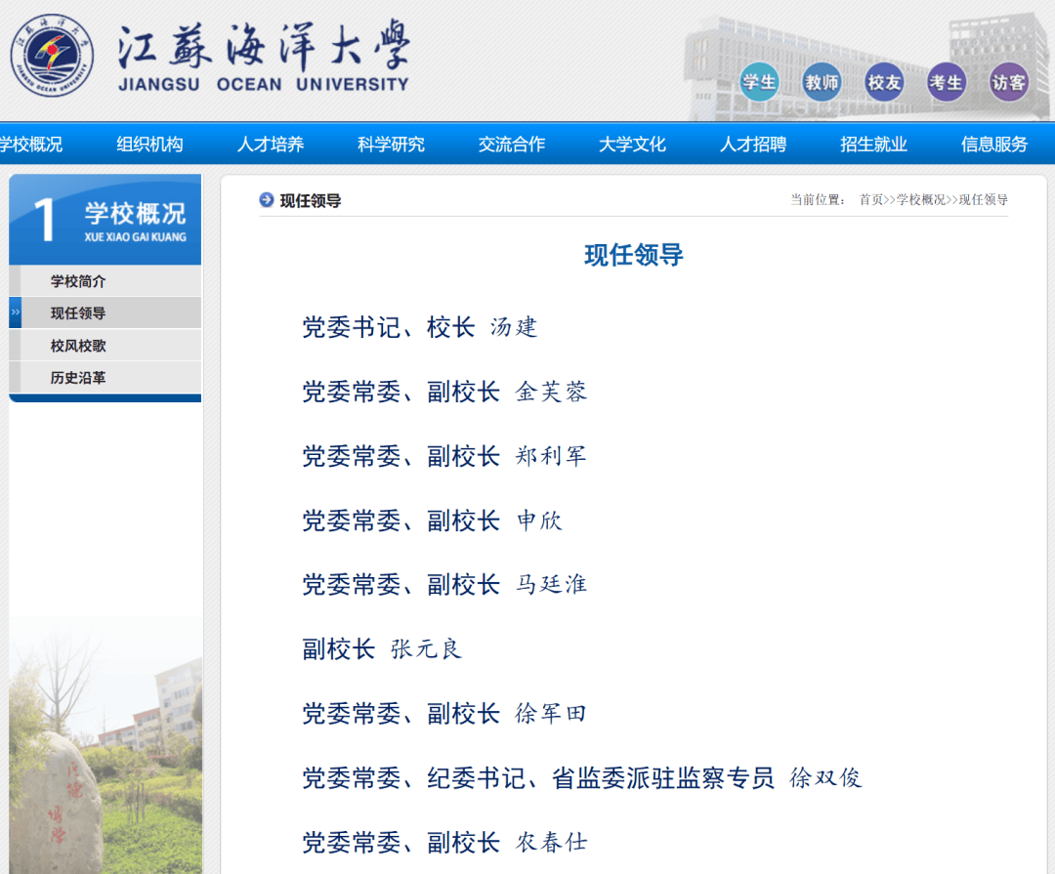Click the 校友 alumni portal icon

883,82
